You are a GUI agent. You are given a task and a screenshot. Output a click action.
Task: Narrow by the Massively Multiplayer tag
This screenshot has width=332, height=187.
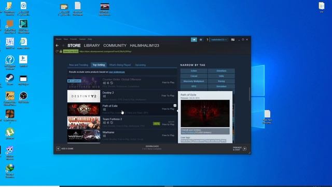(x=193, y=81)
